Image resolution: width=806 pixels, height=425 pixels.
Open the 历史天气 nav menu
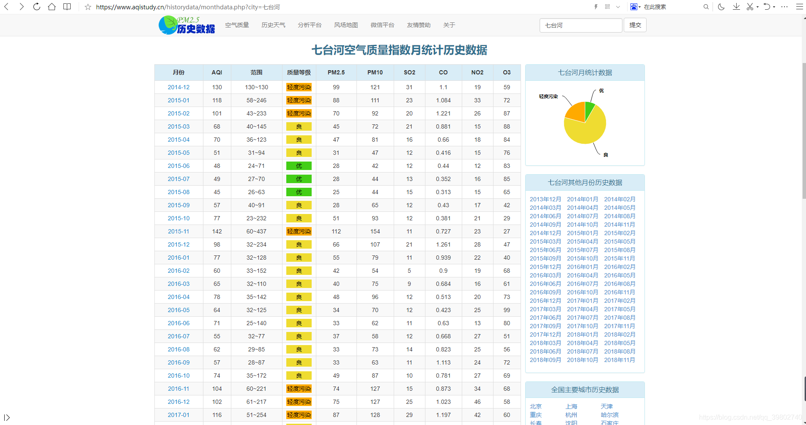click(x=273, y=25)
